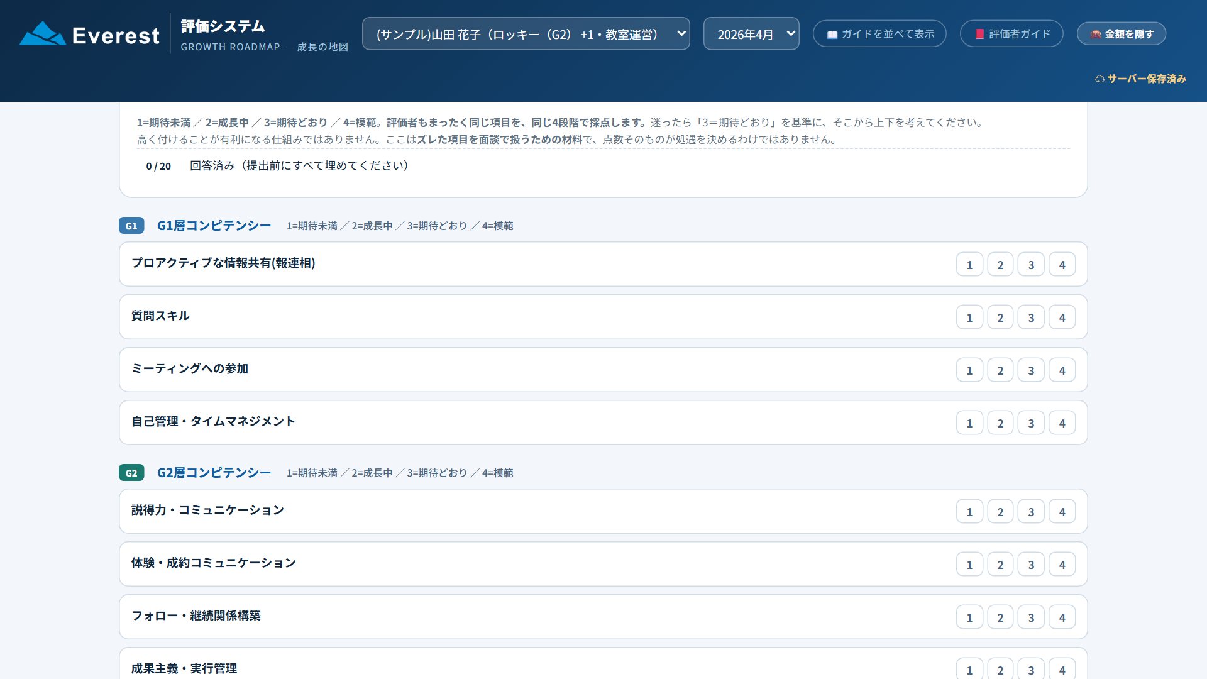Rate 質問スキル as 3
Screen dimensions: 1207x679
point(1031,317)
